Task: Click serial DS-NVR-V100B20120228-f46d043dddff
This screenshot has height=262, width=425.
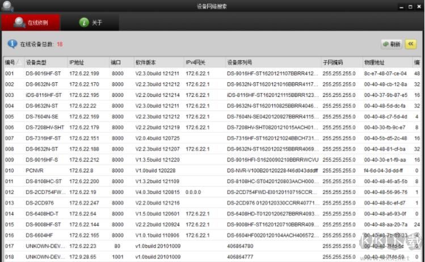Action: coord(272,171)
